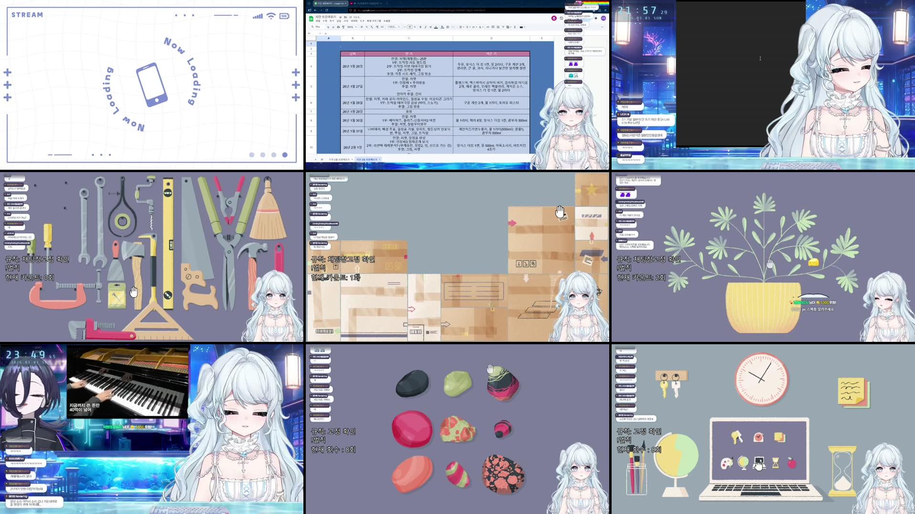Open the borders options dropdown
This screenshot has width=915, height=514.
(x=447, y=27)
